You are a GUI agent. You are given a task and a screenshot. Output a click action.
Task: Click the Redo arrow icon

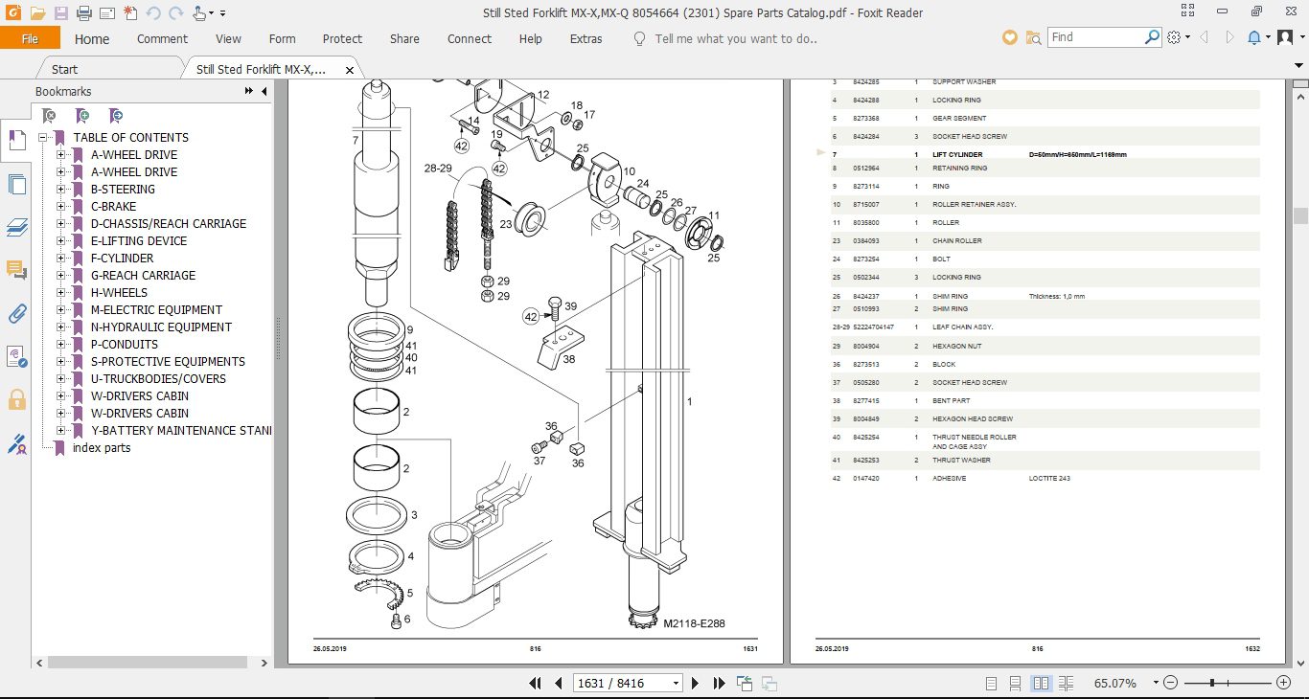coord(175,13)
